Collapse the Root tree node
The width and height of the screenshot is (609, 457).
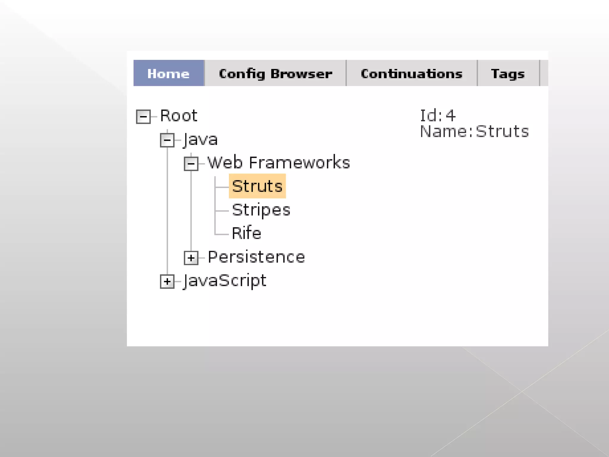tap(143, 116)
